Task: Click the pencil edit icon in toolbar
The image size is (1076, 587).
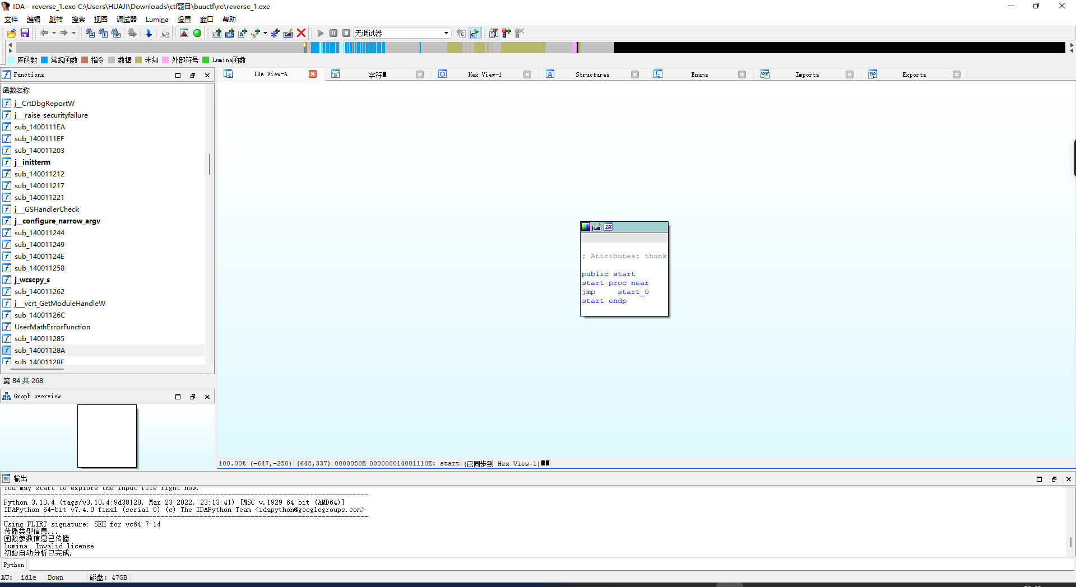Action: click(x=288, y=33)
